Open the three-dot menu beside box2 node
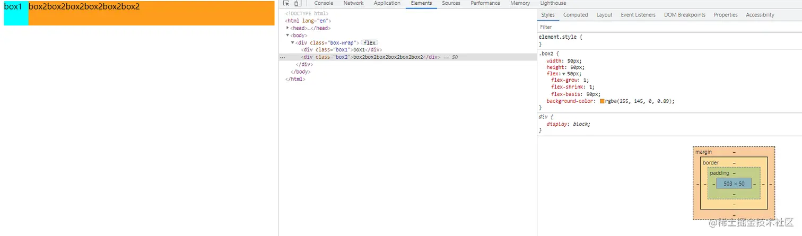The height and width of the screenshot is (236, 802). coord(282,57)
